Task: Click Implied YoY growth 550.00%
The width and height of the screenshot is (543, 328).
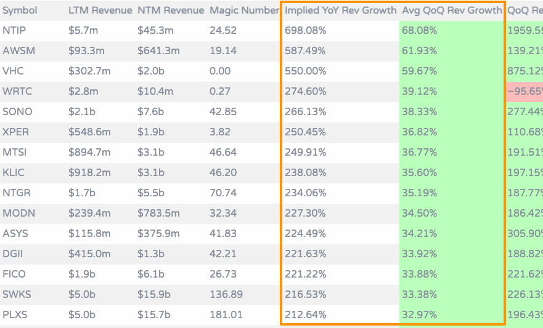Action: click(306, 71)
